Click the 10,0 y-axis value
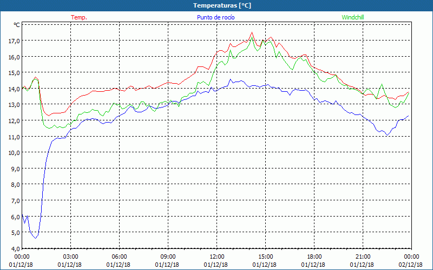The image size is (433, 270). pyautogui.click(x=15, y=153)
